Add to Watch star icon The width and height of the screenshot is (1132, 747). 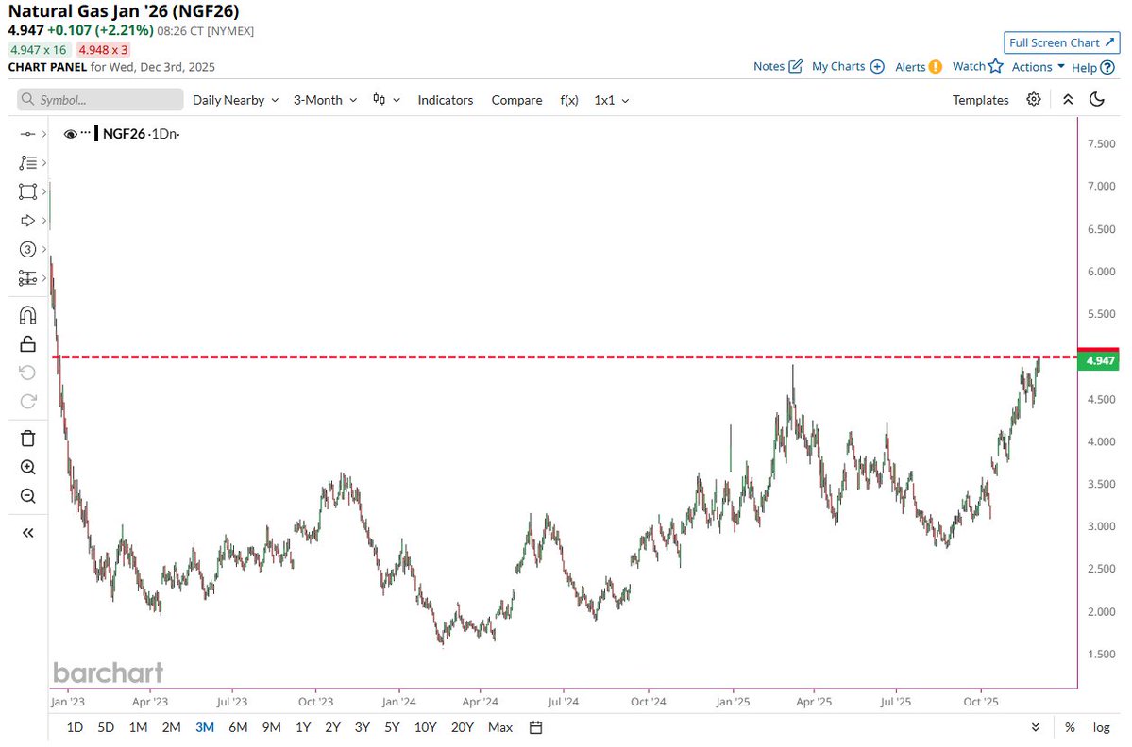(x=995, y=66)
